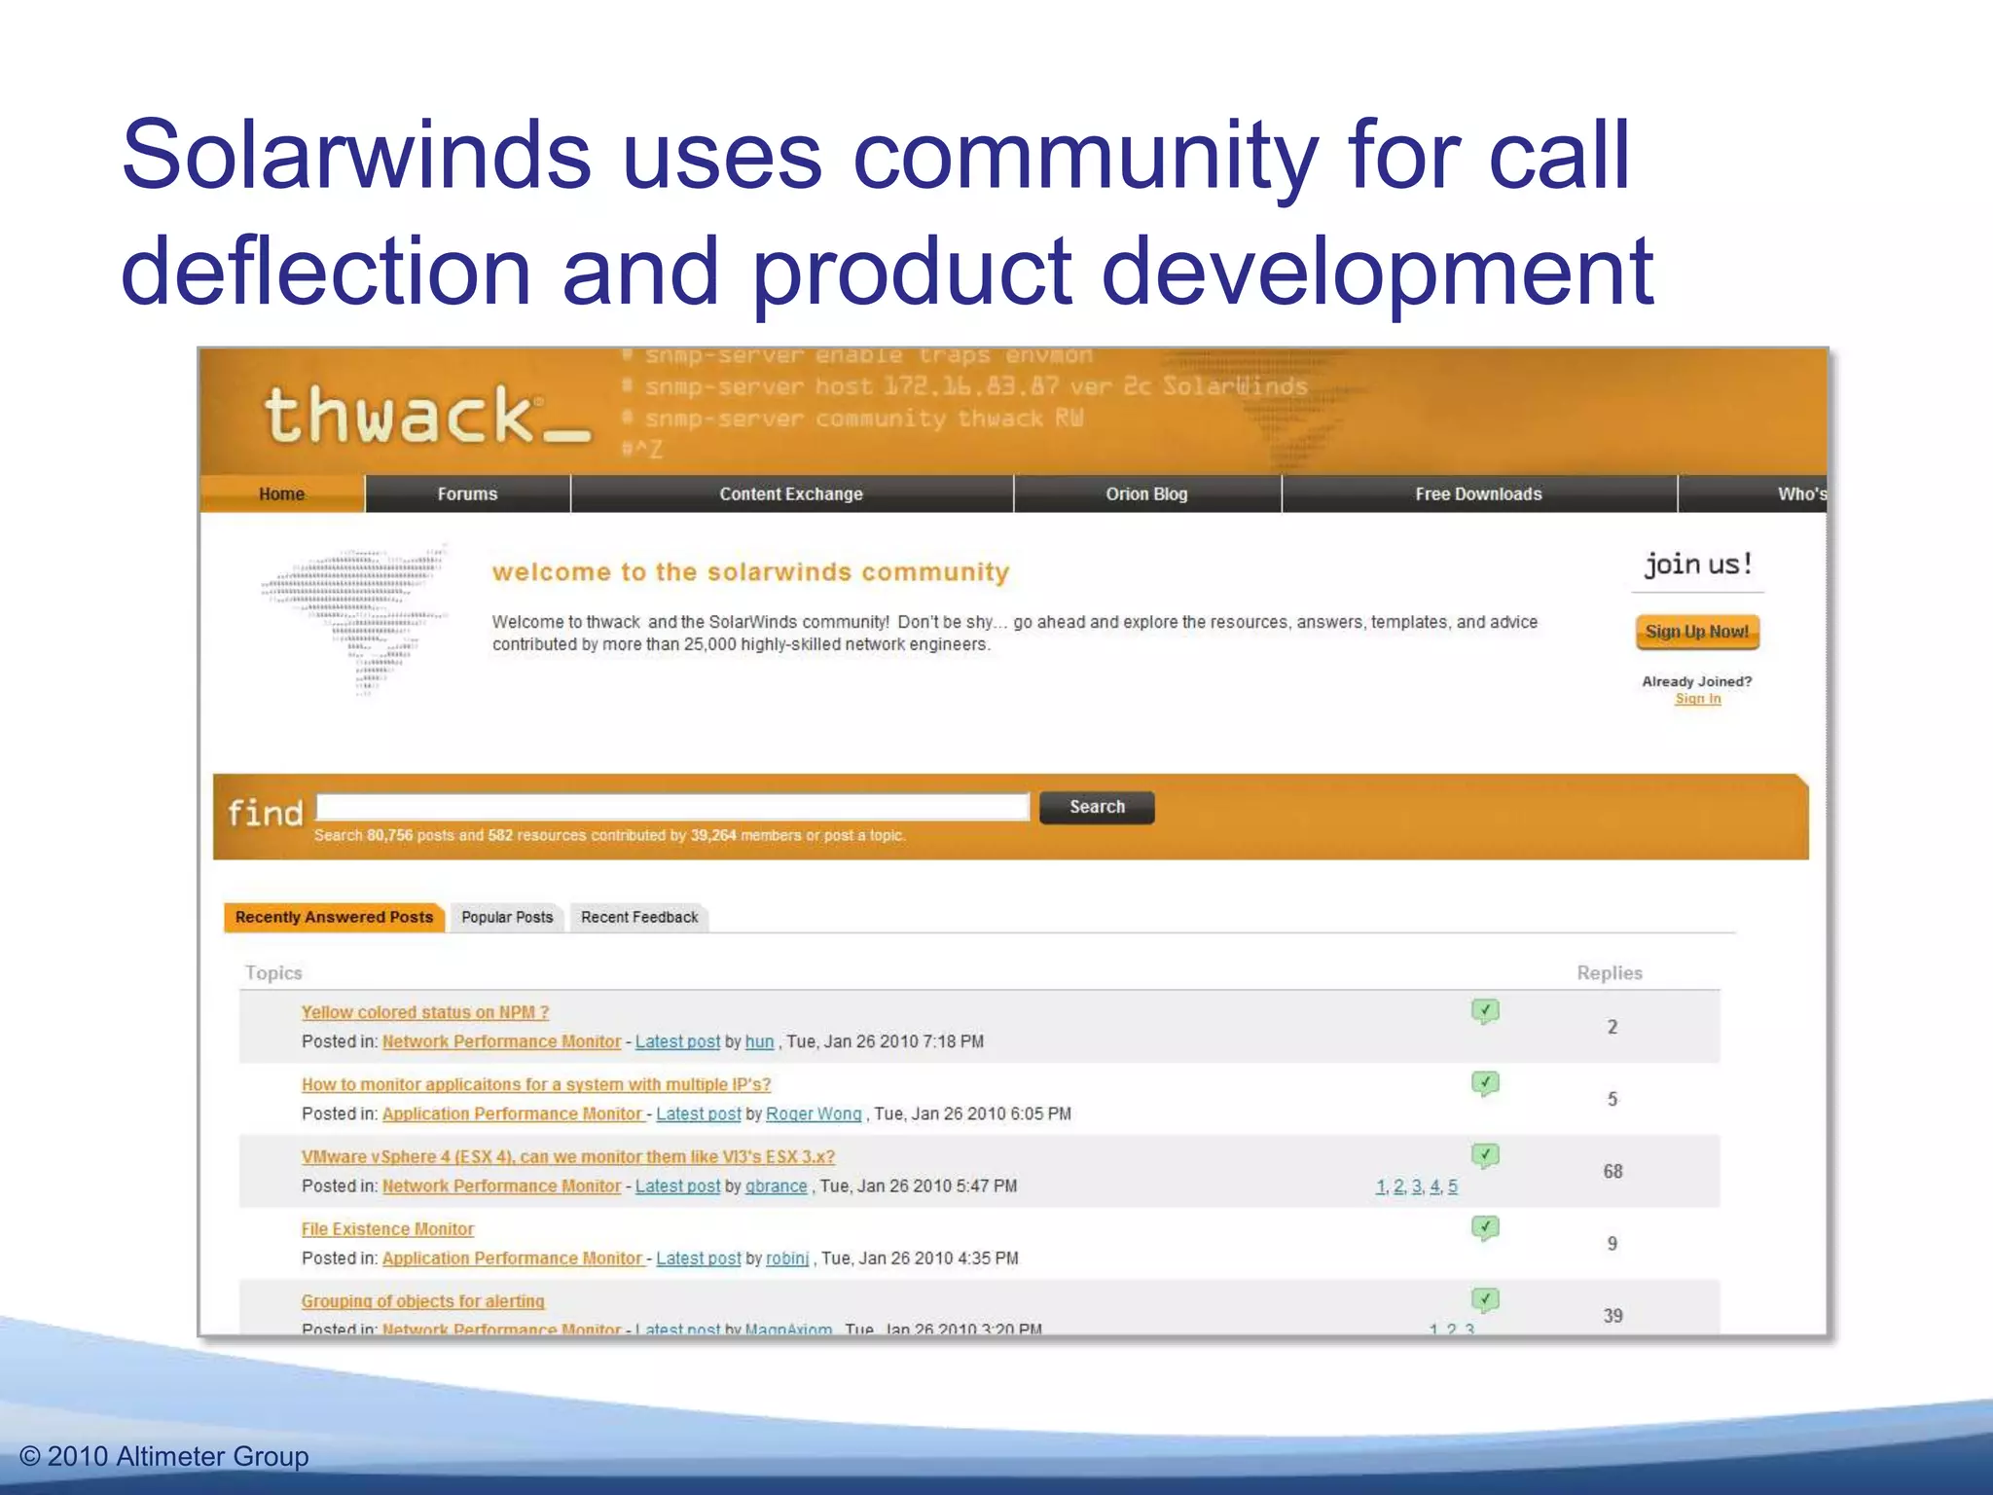Click answered checkmark icon for File Existence Monitor
The image size is (1993, 1495).
point(1485,1228)
